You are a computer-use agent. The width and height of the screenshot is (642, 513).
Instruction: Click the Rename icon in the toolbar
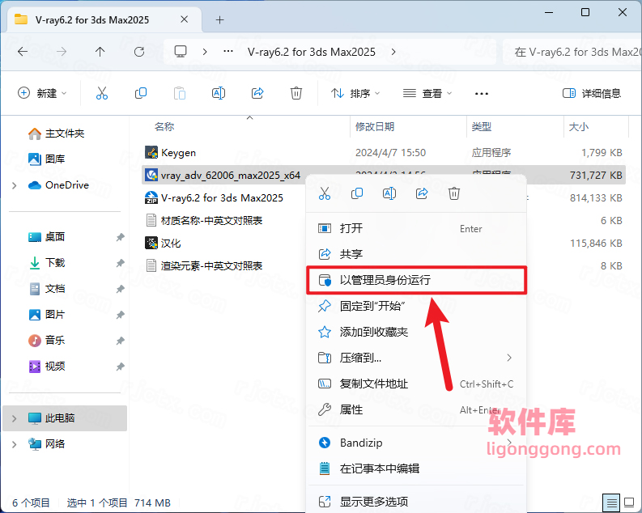point(219,93)
